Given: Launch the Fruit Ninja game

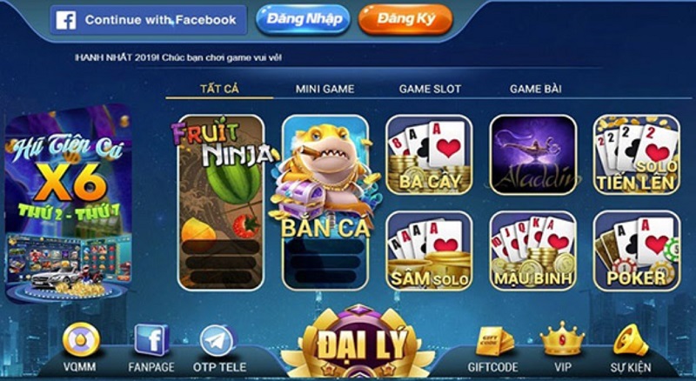Looking at the screenshot, I should (221, 202).
